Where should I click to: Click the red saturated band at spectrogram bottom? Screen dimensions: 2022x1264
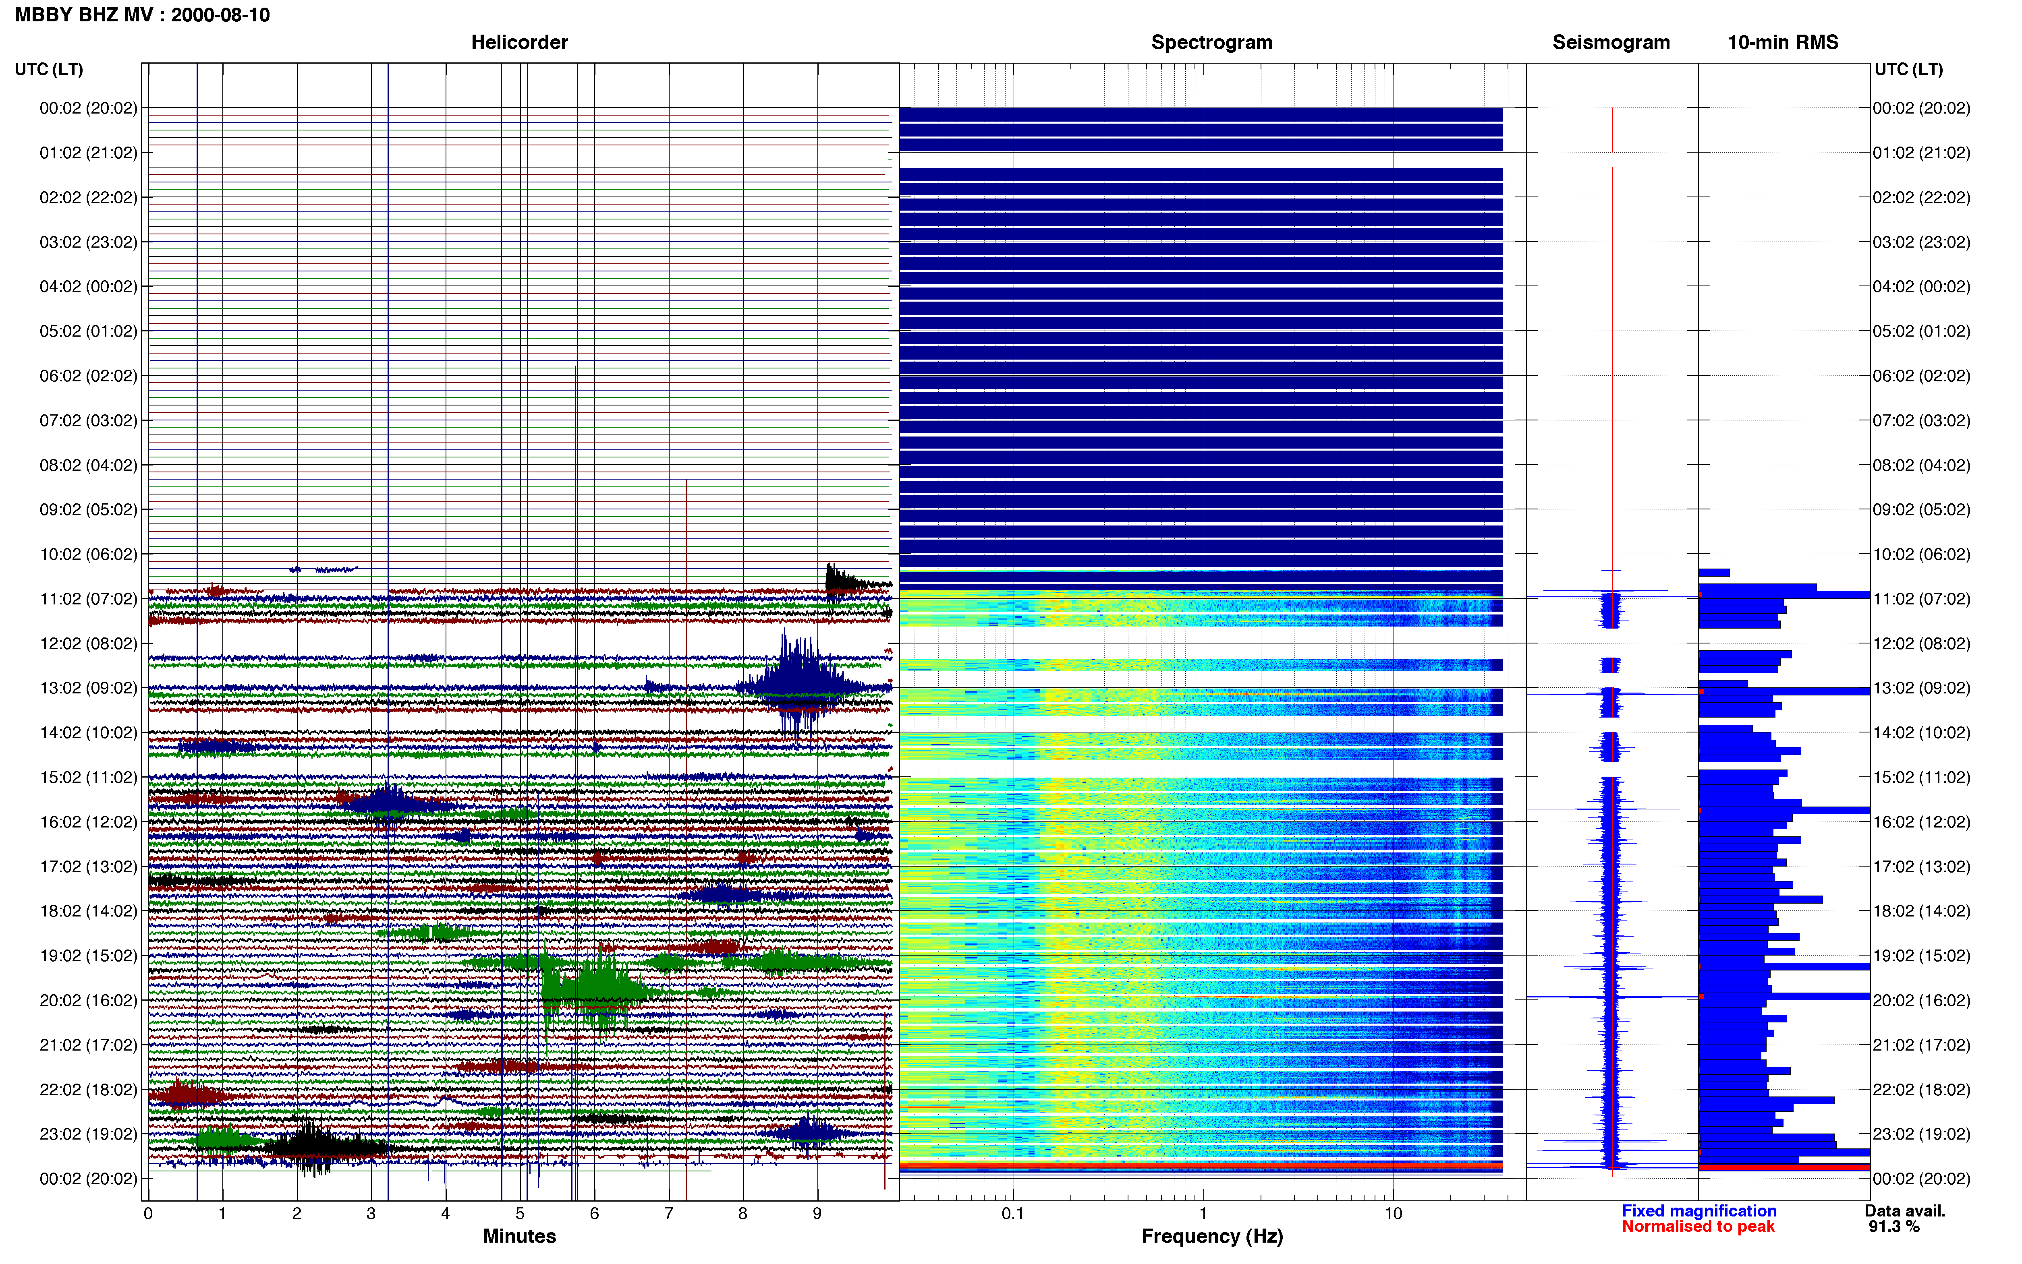1201,1165
